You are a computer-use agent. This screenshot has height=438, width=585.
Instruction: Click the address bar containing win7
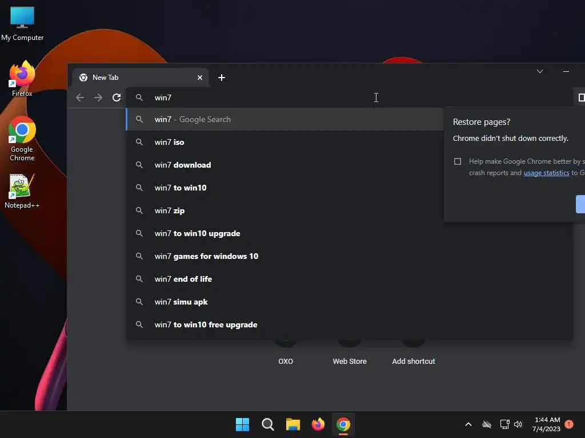coord(350,98)
